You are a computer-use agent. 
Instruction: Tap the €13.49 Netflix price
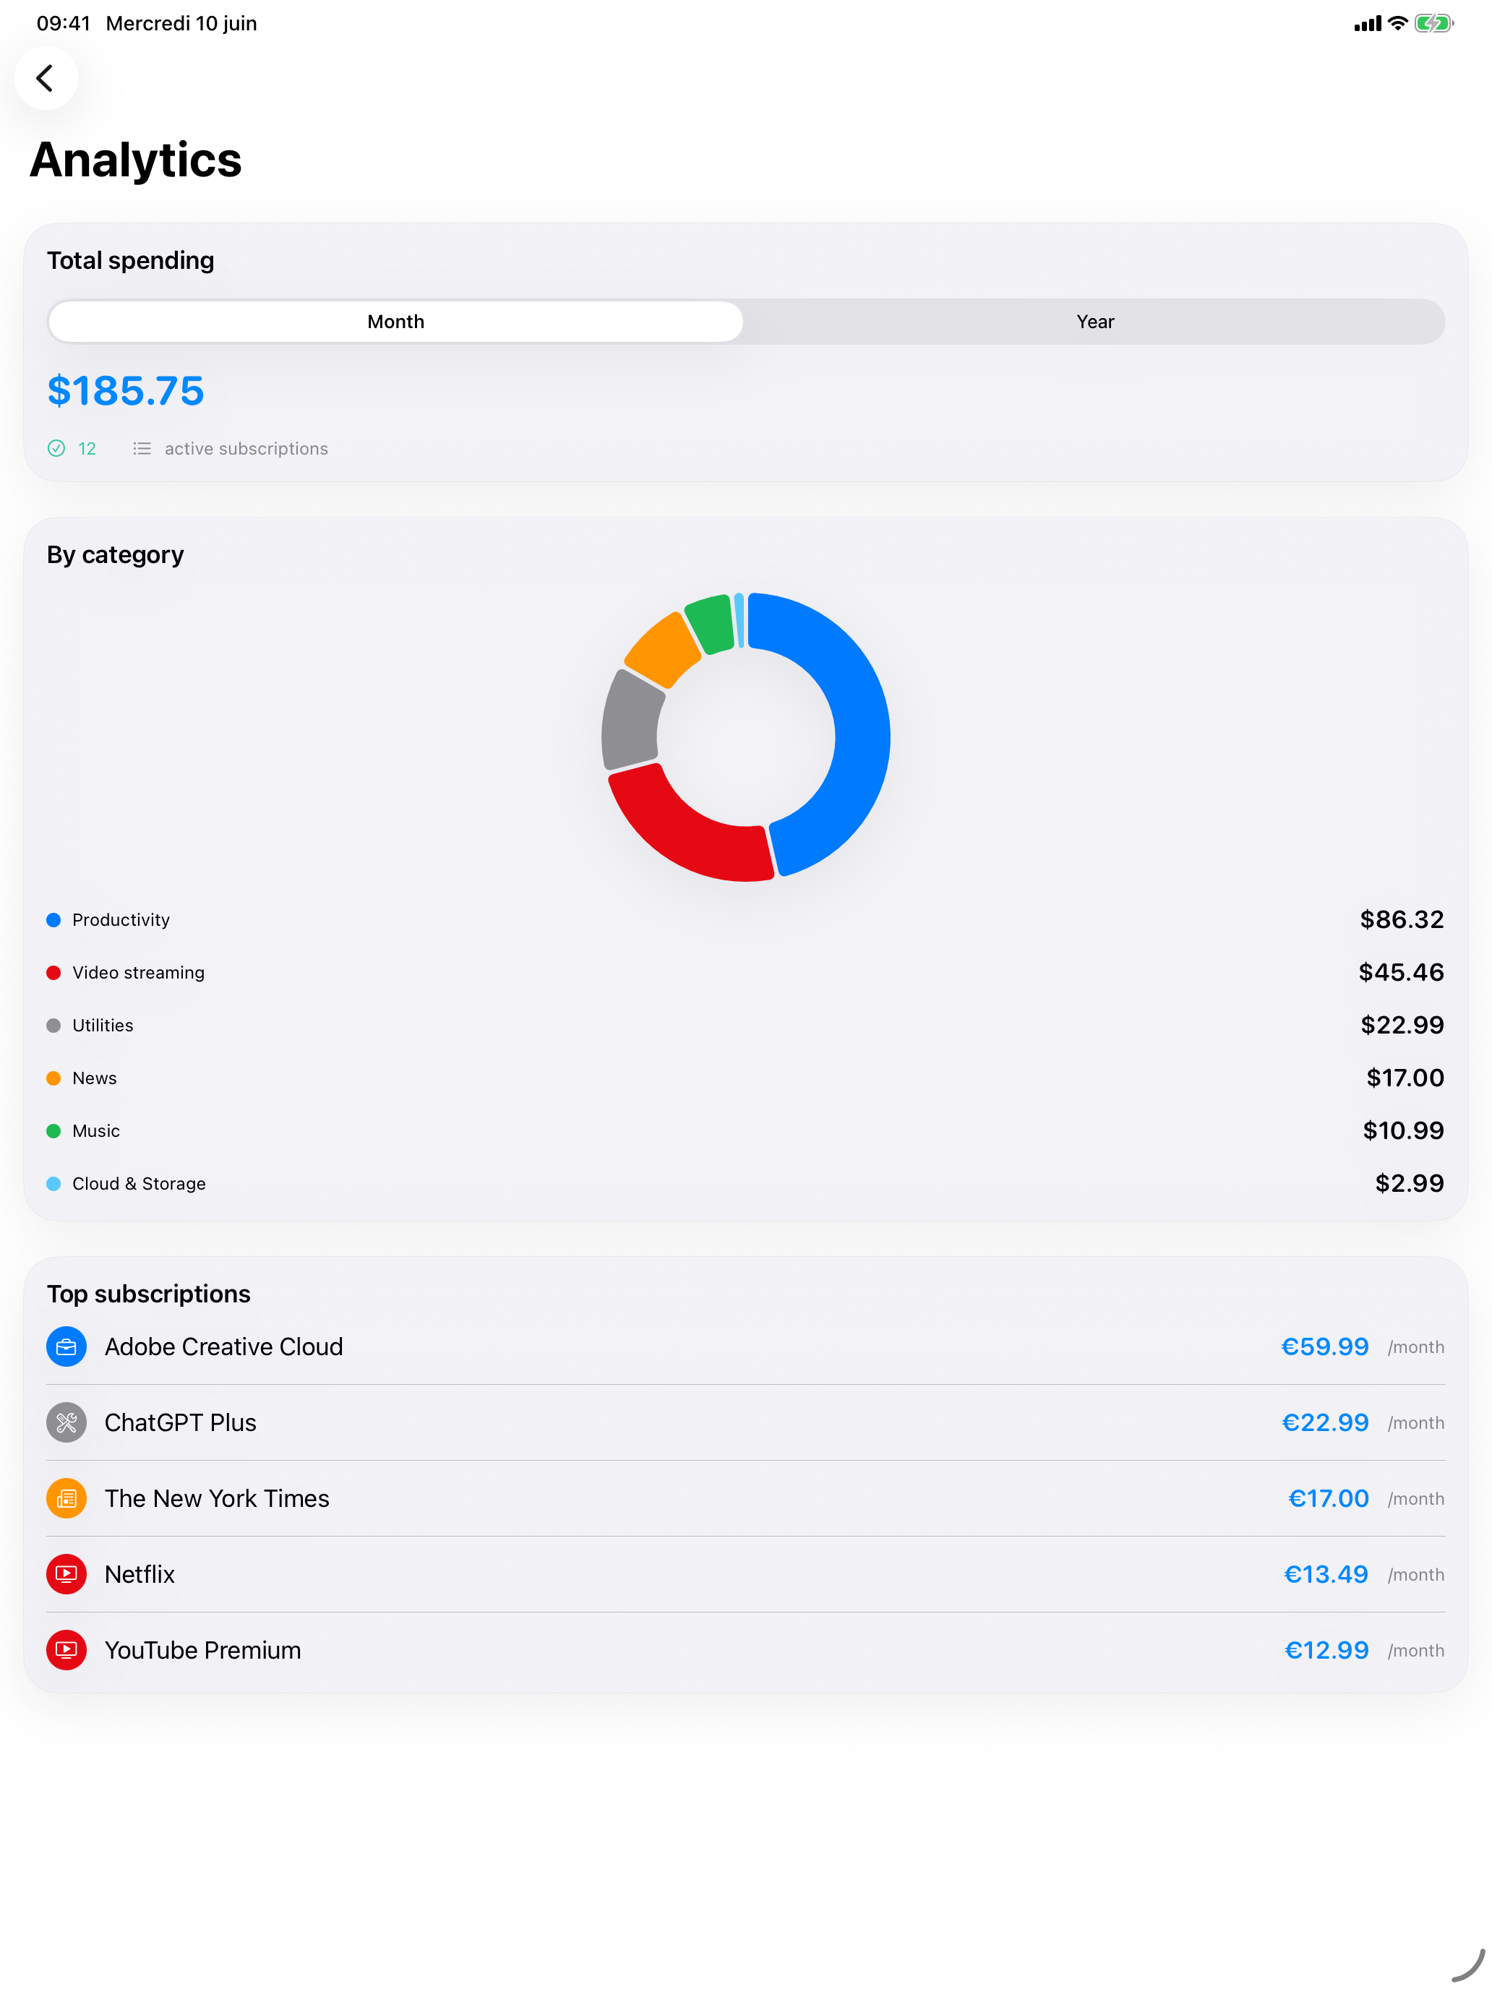tap(1326, 1574)
